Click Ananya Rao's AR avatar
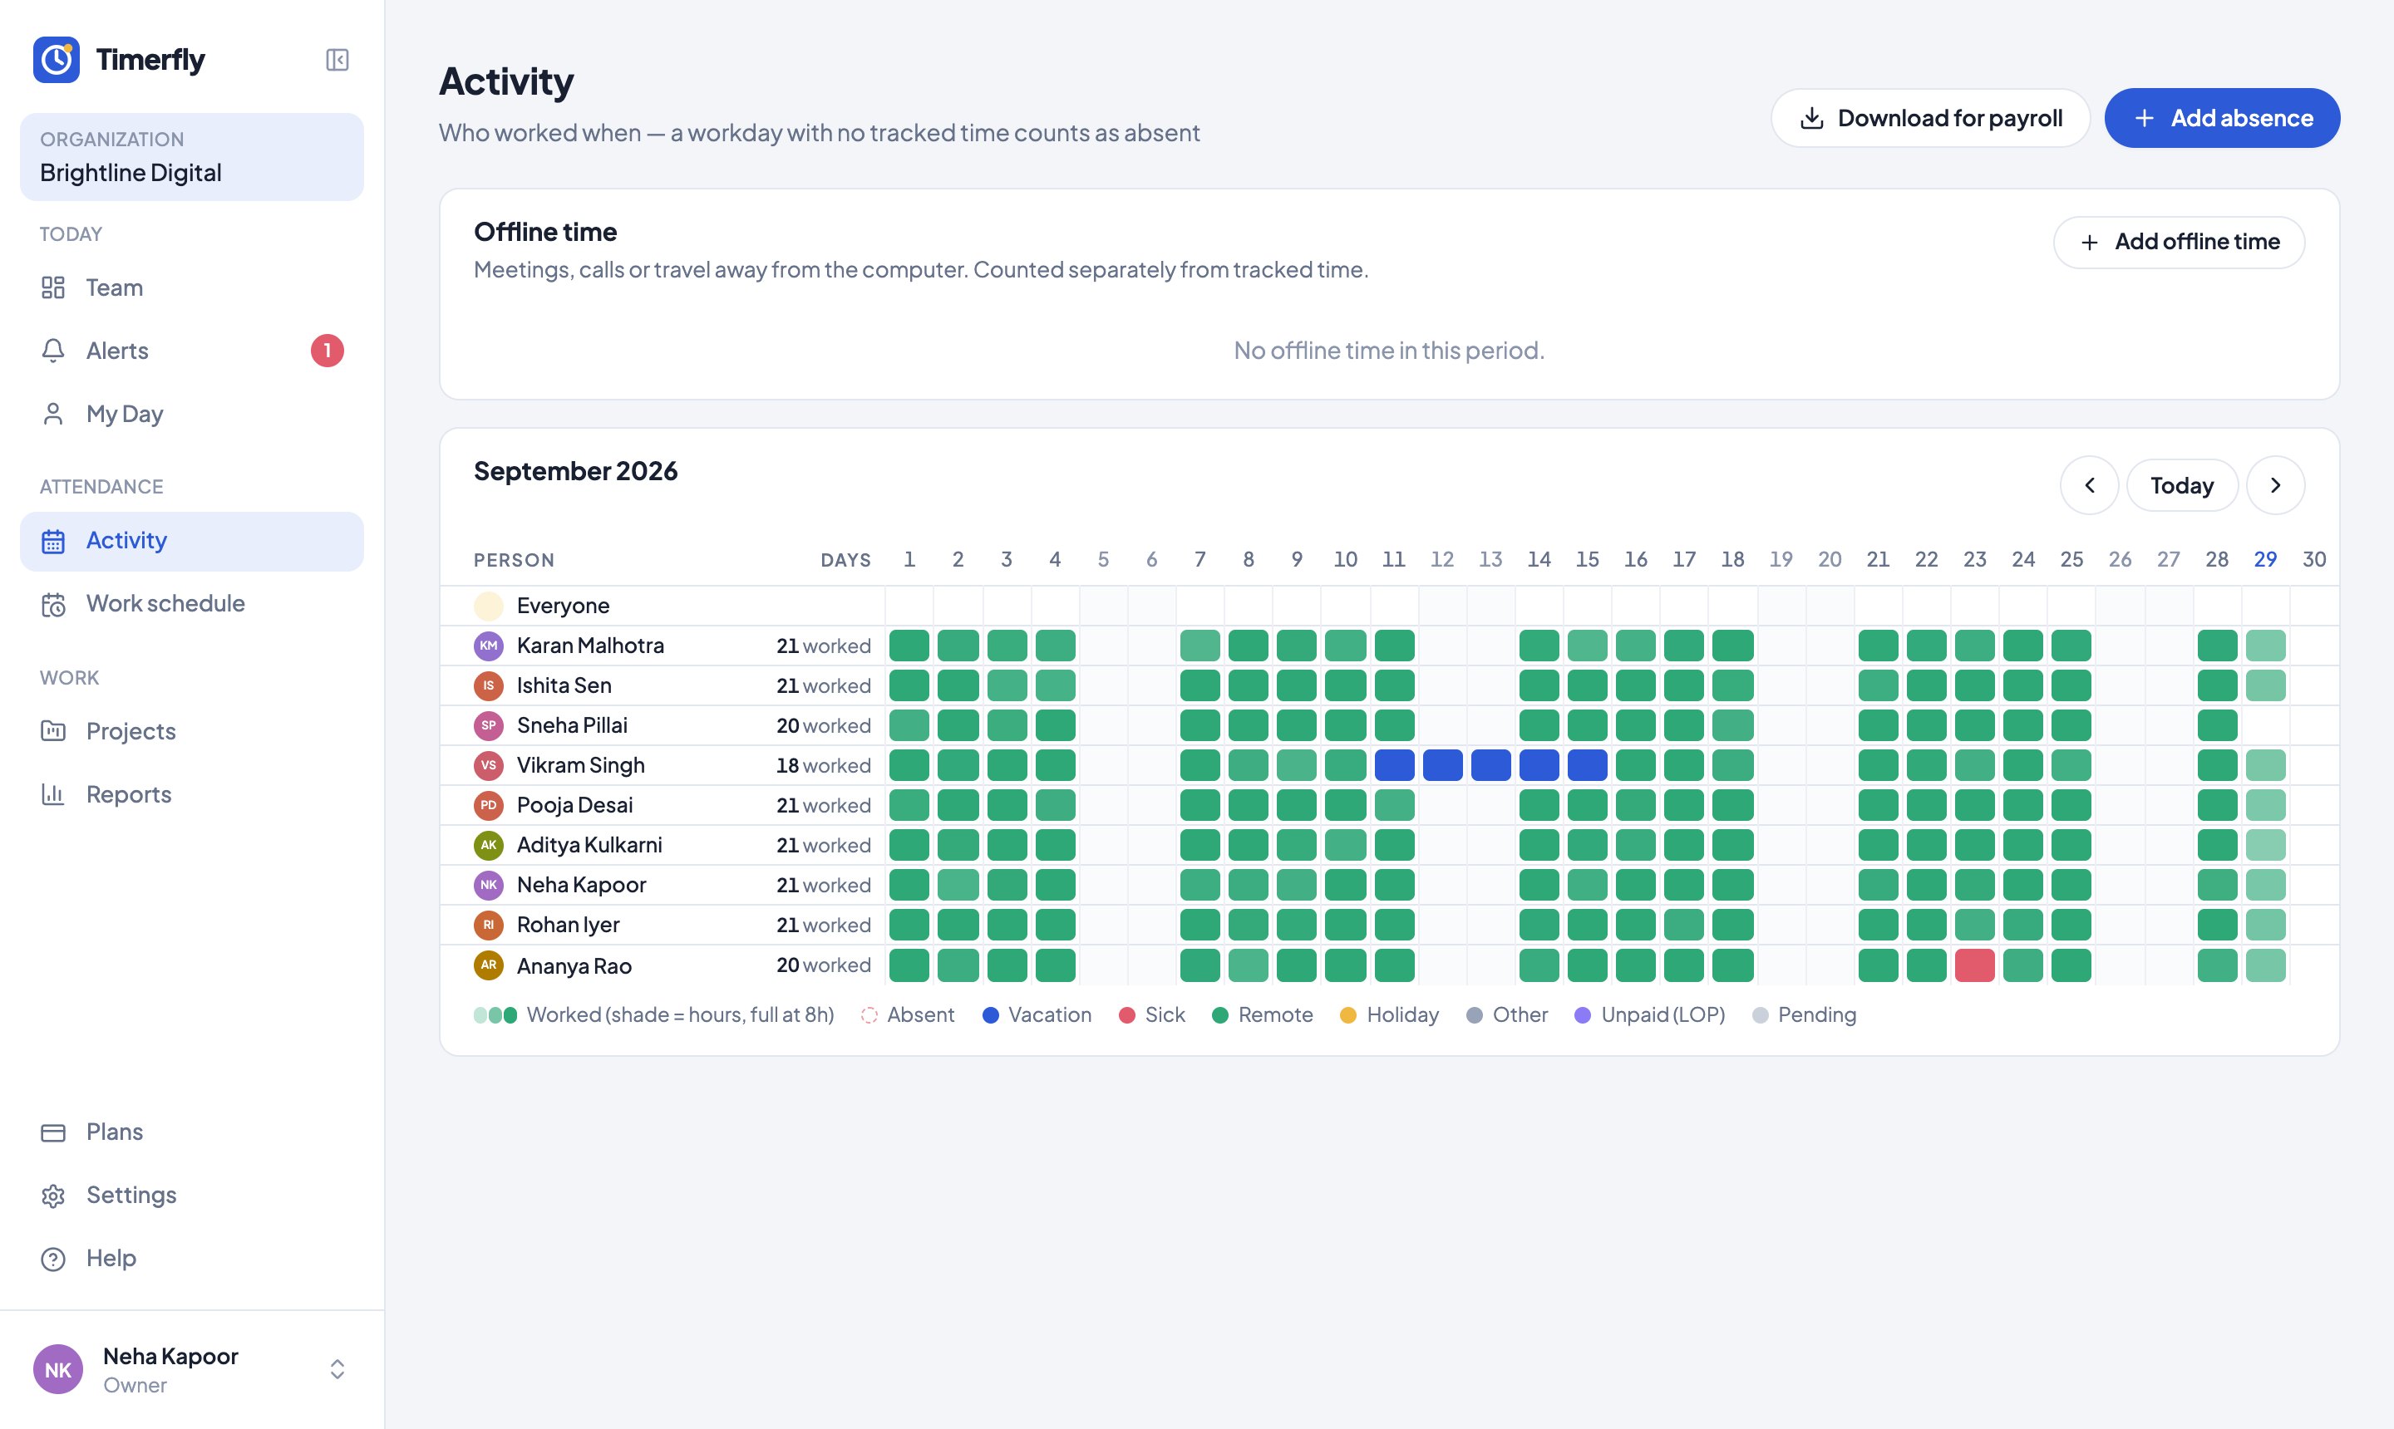This screenshot has height=1429, width=2394. tap(489, 965)
